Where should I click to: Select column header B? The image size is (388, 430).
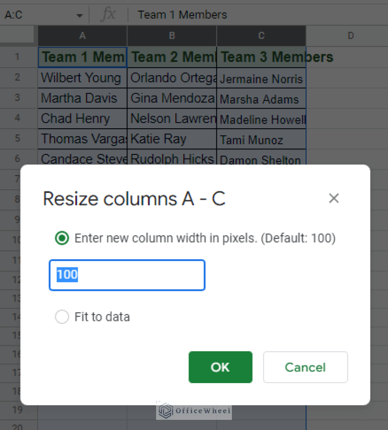click(171, 36)
